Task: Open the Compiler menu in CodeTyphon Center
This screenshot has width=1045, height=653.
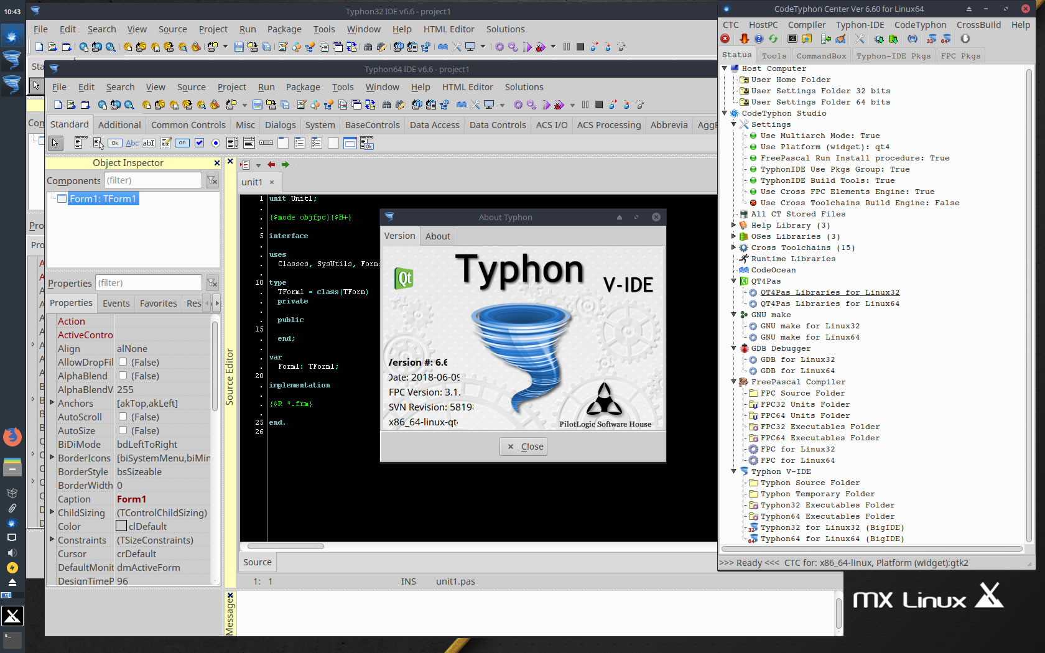Action: (807, 25)
